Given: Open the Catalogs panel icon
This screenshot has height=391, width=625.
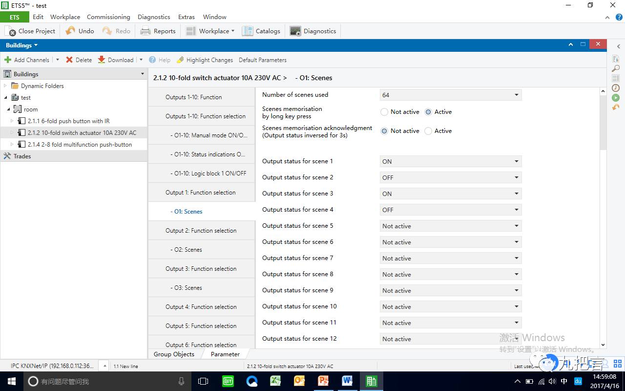Looking at the screenshot, I should click(248, 31).
